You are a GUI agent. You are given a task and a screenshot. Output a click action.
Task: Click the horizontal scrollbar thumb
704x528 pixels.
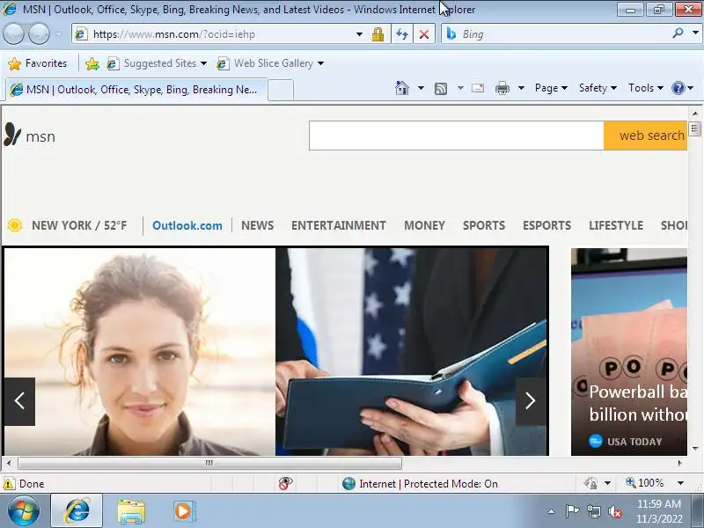pyautogui.click(x=209, y=463)
